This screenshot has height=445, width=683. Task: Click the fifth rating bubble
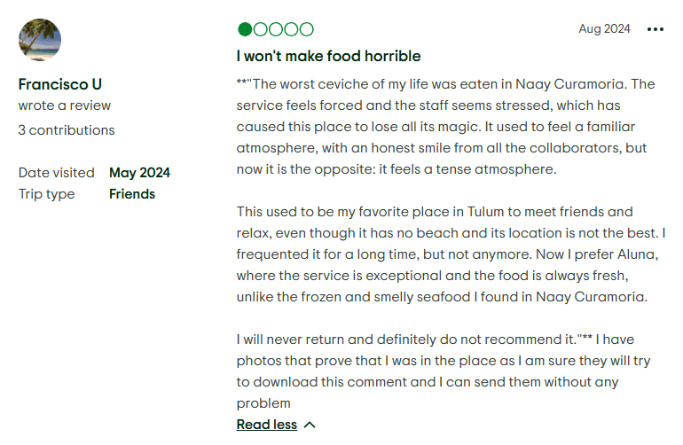tap(306, 29)
